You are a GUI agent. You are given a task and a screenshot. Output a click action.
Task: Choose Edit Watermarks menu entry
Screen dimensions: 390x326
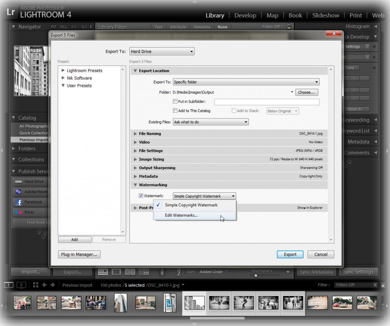click(195, 215)
